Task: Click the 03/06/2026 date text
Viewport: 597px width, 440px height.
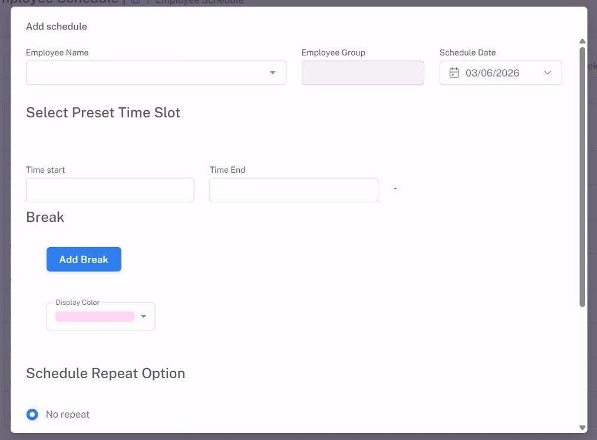Action: 492,73
